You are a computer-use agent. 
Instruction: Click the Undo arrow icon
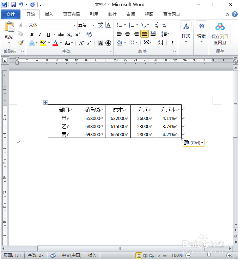(x=21, y=5)
